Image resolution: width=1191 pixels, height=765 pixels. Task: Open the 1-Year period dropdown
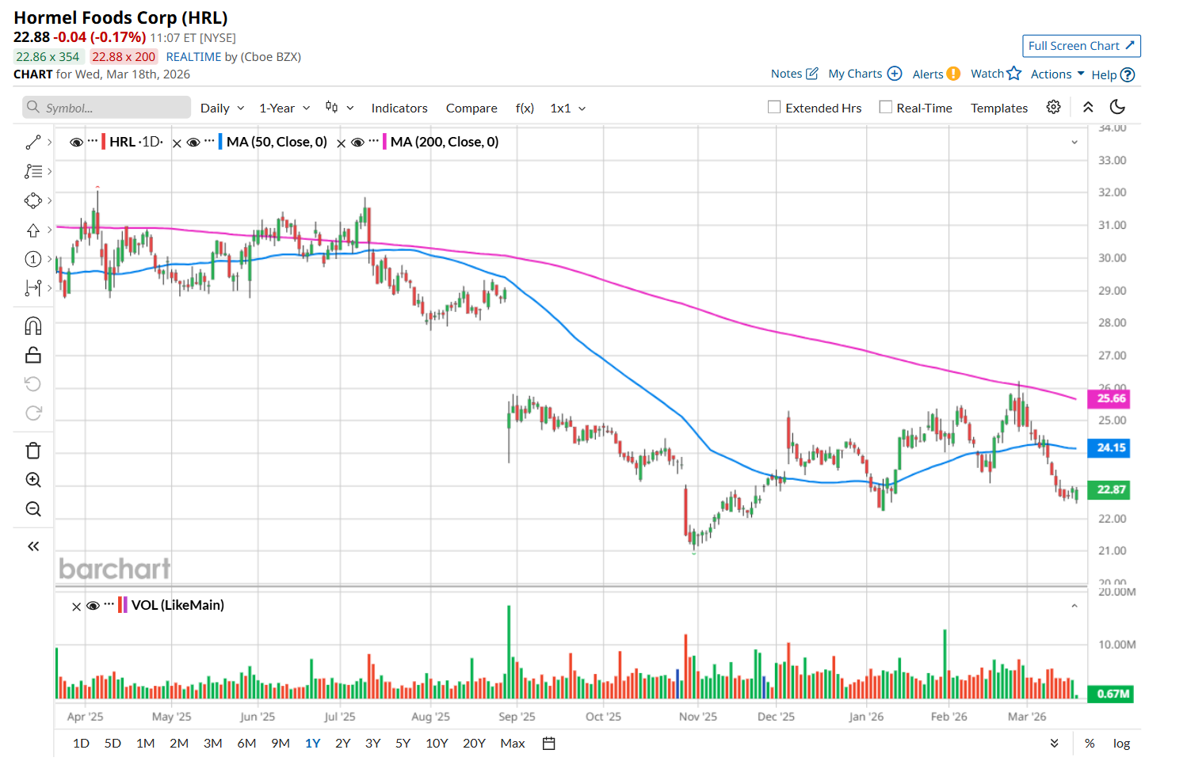(x=284, y=108)
